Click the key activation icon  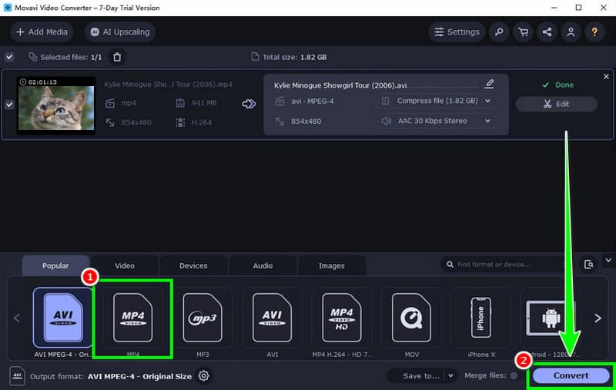pos(499,32)
